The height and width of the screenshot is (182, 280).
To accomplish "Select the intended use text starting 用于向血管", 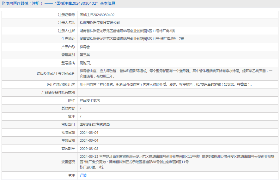I will (166, 84).
